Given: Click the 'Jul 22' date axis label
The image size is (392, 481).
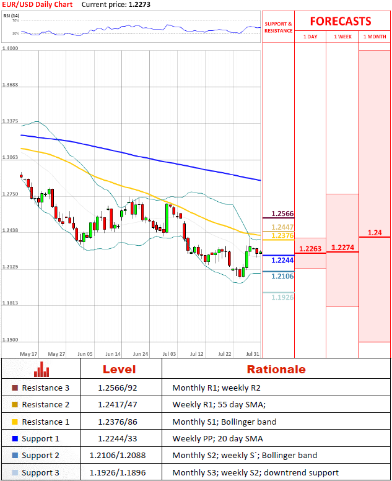Looking at the screenshot, I should 225,354.
